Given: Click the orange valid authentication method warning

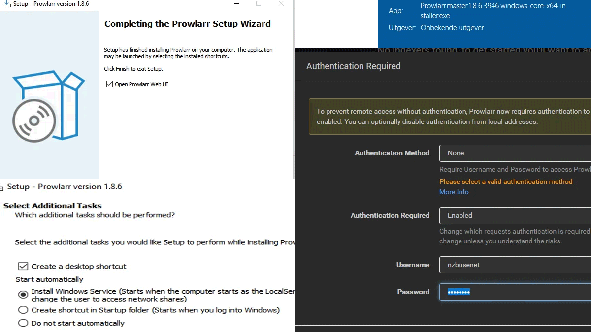Looking at the screenshot, I should (x=506, y=181).
